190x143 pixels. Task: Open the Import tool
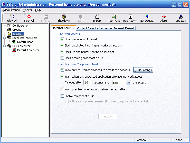click(97, 18)
